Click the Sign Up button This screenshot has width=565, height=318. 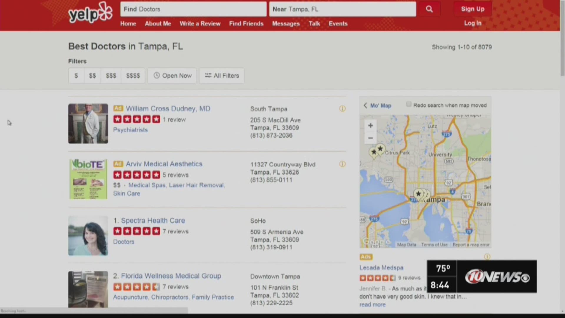472,9
